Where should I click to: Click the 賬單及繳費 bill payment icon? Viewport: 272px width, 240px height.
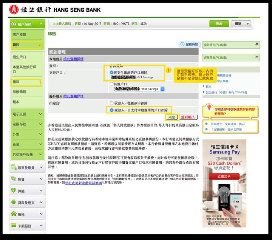click(14, 168)
